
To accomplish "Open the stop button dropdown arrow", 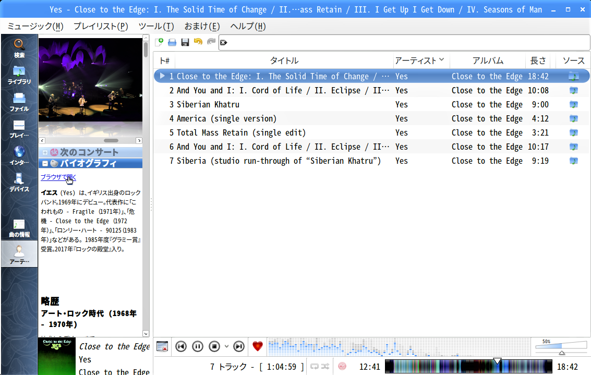I will (226, 346).
